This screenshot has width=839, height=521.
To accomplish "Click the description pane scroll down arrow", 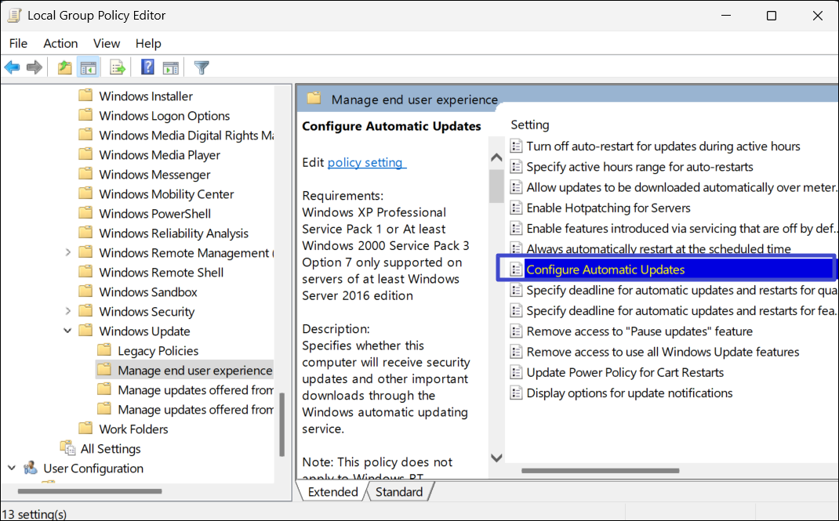I will point(496,458).
